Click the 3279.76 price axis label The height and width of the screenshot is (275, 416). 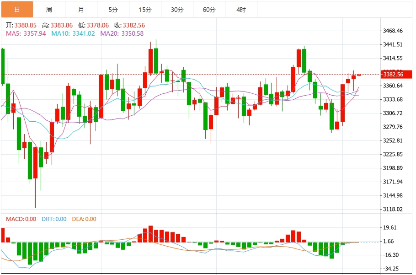click(393, 127)
